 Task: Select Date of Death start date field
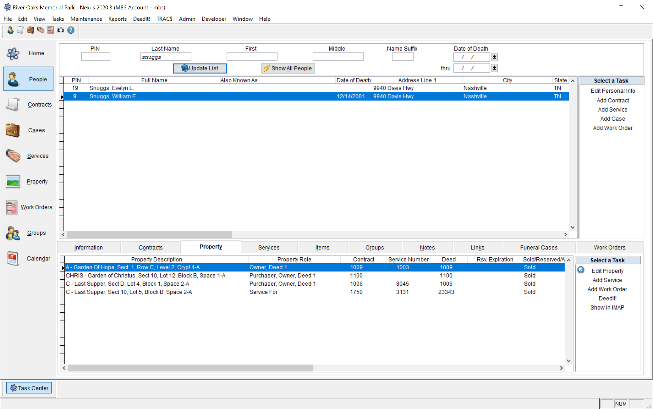[x=470, y=56]
